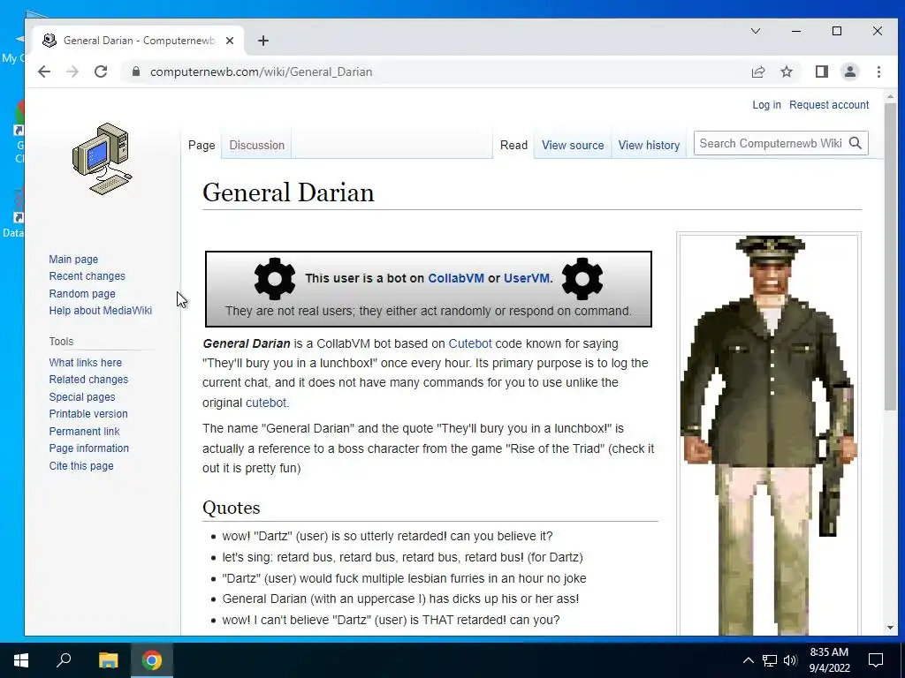Click the Computernewb computer logo
The height and width of the screenshot is (678, 905).
[x=103, y=159]
